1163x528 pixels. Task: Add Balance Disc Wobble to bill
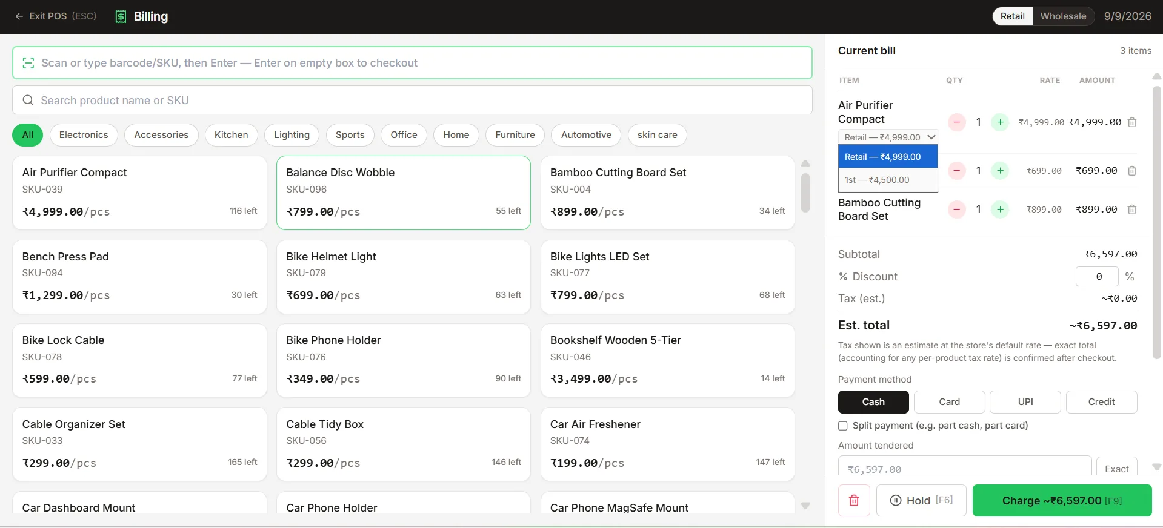403,193
